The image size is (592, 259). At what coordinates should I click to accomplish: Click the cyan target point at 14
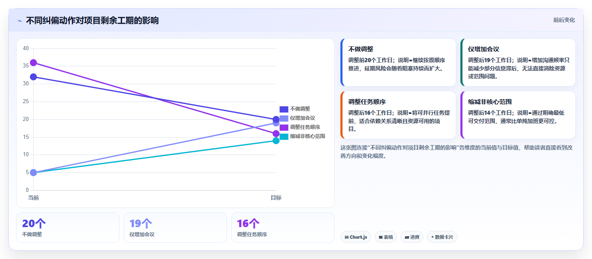276,140
